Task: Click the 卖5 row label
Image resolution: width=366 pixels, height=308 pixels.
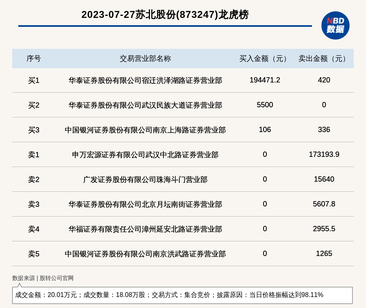Action: click(34, 254)
